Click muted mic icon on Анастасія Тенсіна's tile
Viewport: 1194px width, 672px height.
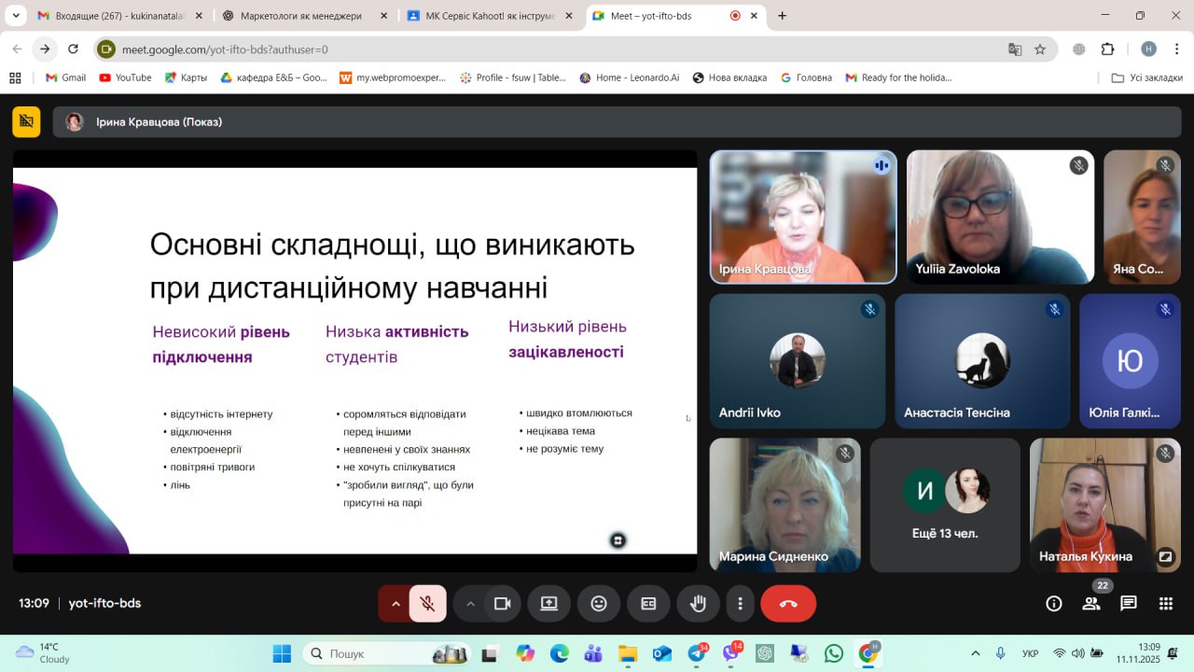tap(1054, 310)
